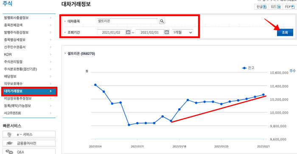This screenshot has height=154, width=297.
Task: Toggle the 잔고 legend series marker
Action: [244, 68]
